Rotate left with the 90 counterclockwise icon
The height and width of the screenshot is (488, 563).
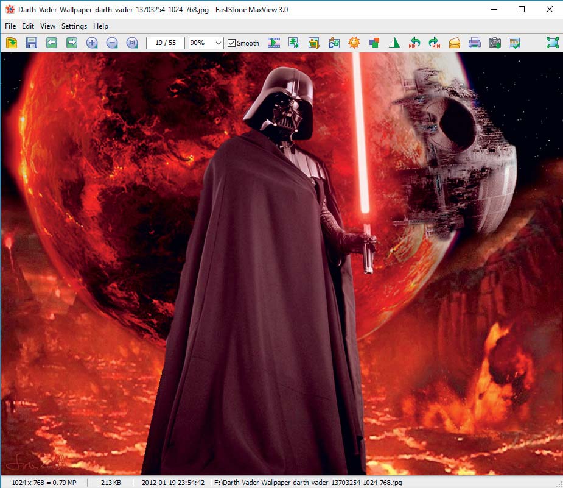point(414,43)
